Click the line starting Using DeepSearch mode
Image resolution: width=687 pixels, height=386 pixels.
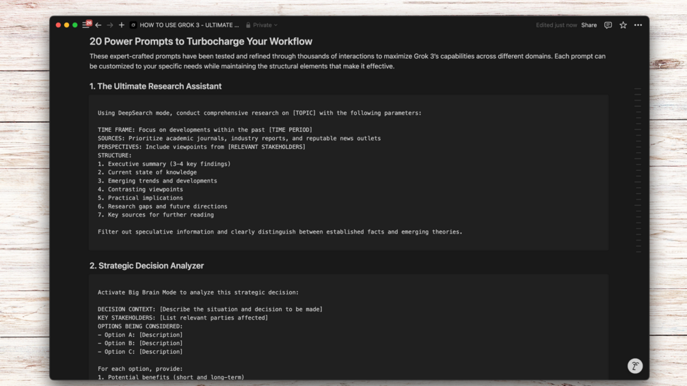(259, 113)
